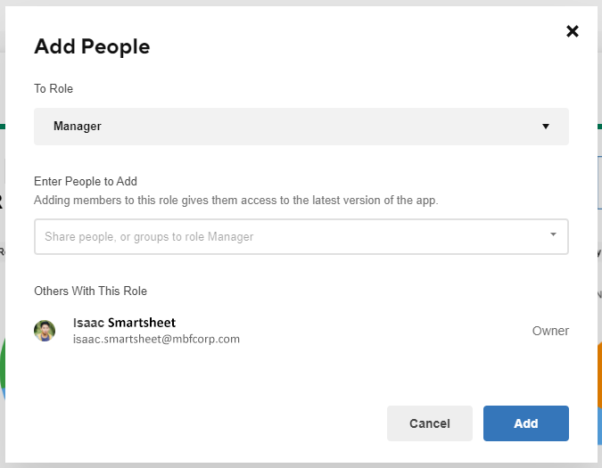Click the Owner label beside Isaac

coord(550,331)
